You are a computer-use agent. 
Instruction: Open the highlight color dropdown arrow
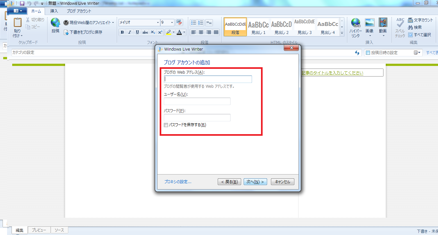tap(173, 32)
